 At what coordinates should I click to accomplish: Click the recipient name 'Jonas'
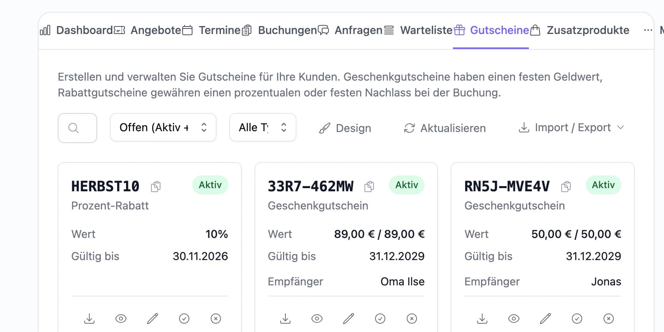606,281
